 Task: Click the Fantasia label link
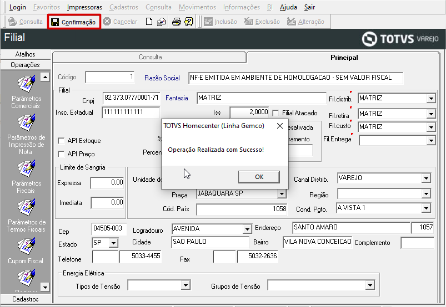[x=177, y=98]
